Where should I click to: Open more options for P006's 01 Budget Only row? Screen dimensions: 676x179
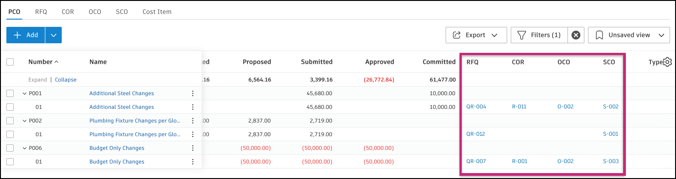pos(192,162)
